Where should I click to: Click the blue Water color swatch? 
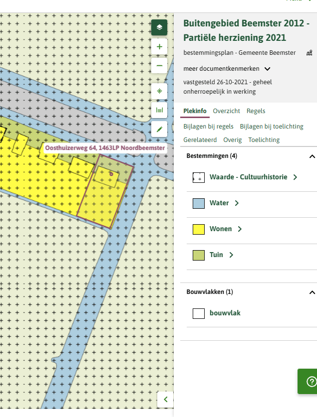tap(199, 203)
